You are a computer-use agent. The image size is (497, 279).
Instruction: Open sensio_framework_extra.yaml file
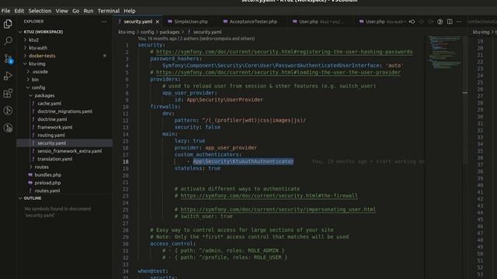69,151
